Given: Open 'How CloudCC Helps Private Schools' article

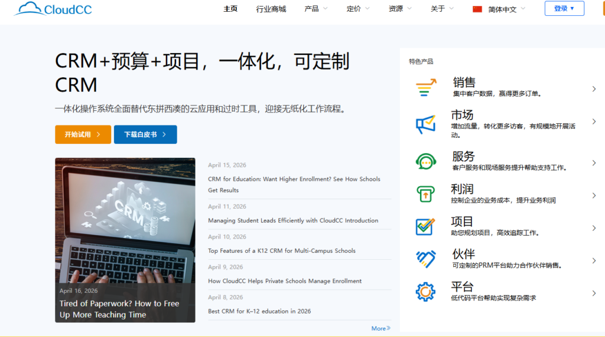Looking at the screenshot, I should point(285,281).
